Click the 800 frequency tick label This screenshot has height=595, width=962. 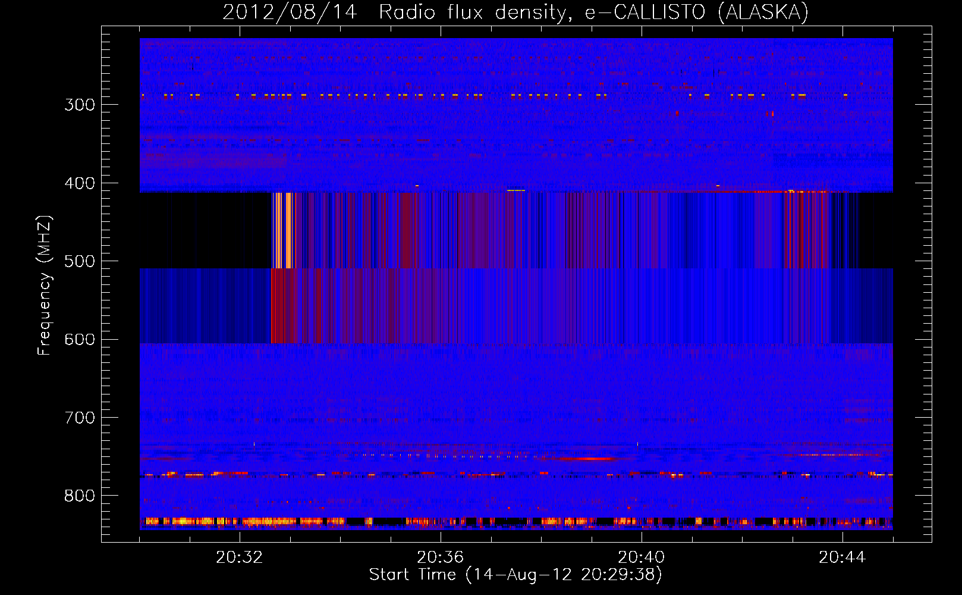coord(80,496)
